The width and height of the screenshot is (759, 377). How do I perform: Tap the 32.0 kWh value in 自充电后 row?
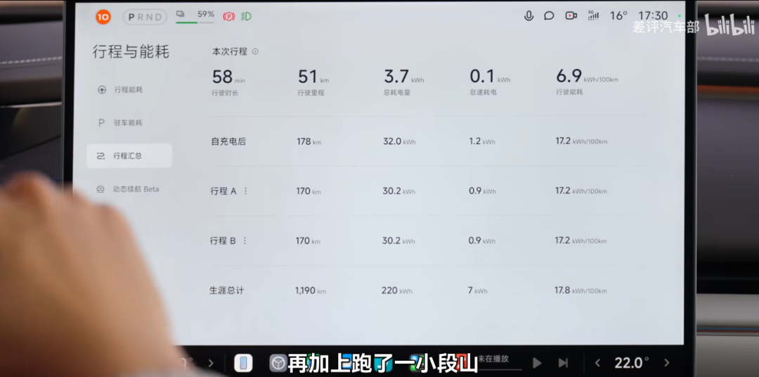click(x=399, y=141)
